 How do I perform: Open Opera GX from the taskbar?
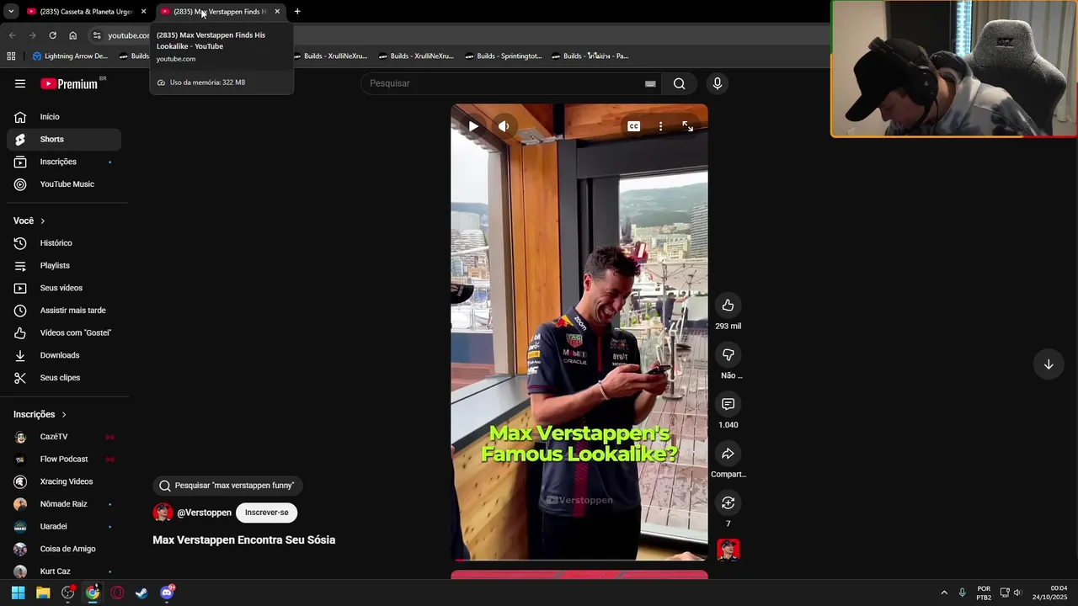click(x=117, y=593)
